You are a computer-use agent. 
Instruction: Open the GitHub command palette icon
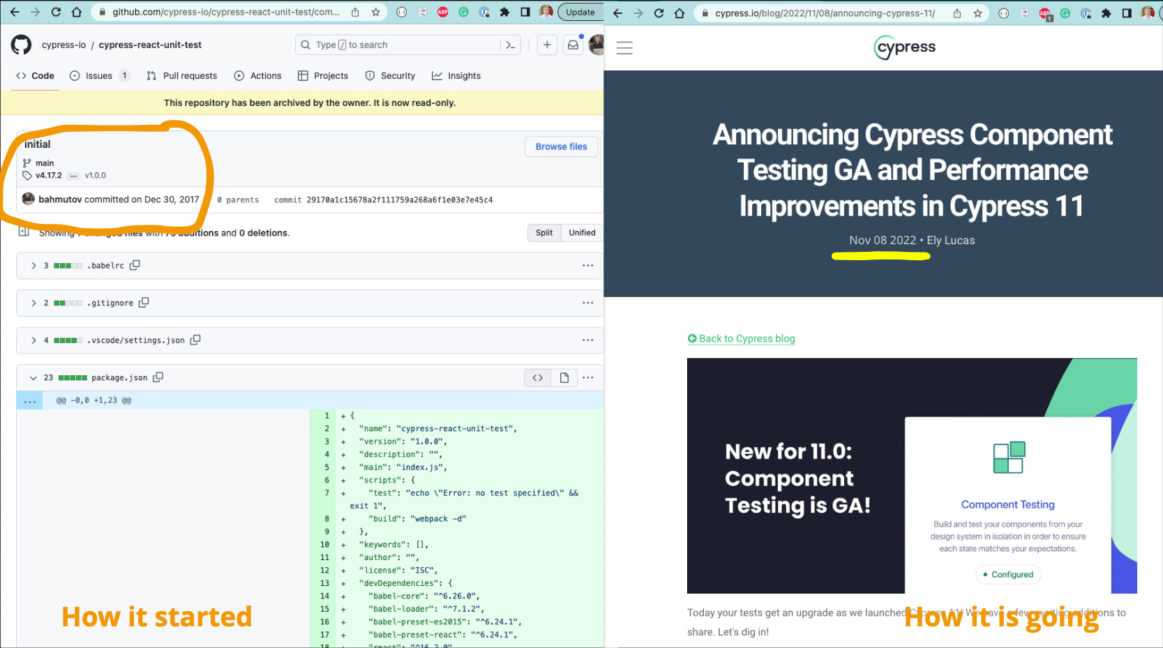[x=511, y=45]
